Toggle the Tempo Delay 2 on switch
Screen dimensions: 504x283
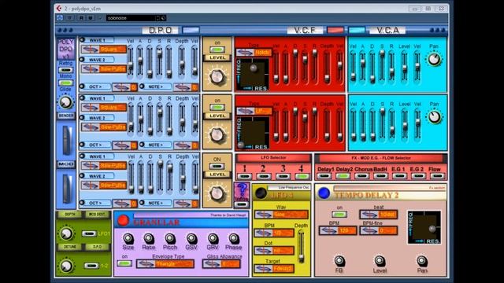(x=339, y=215)
